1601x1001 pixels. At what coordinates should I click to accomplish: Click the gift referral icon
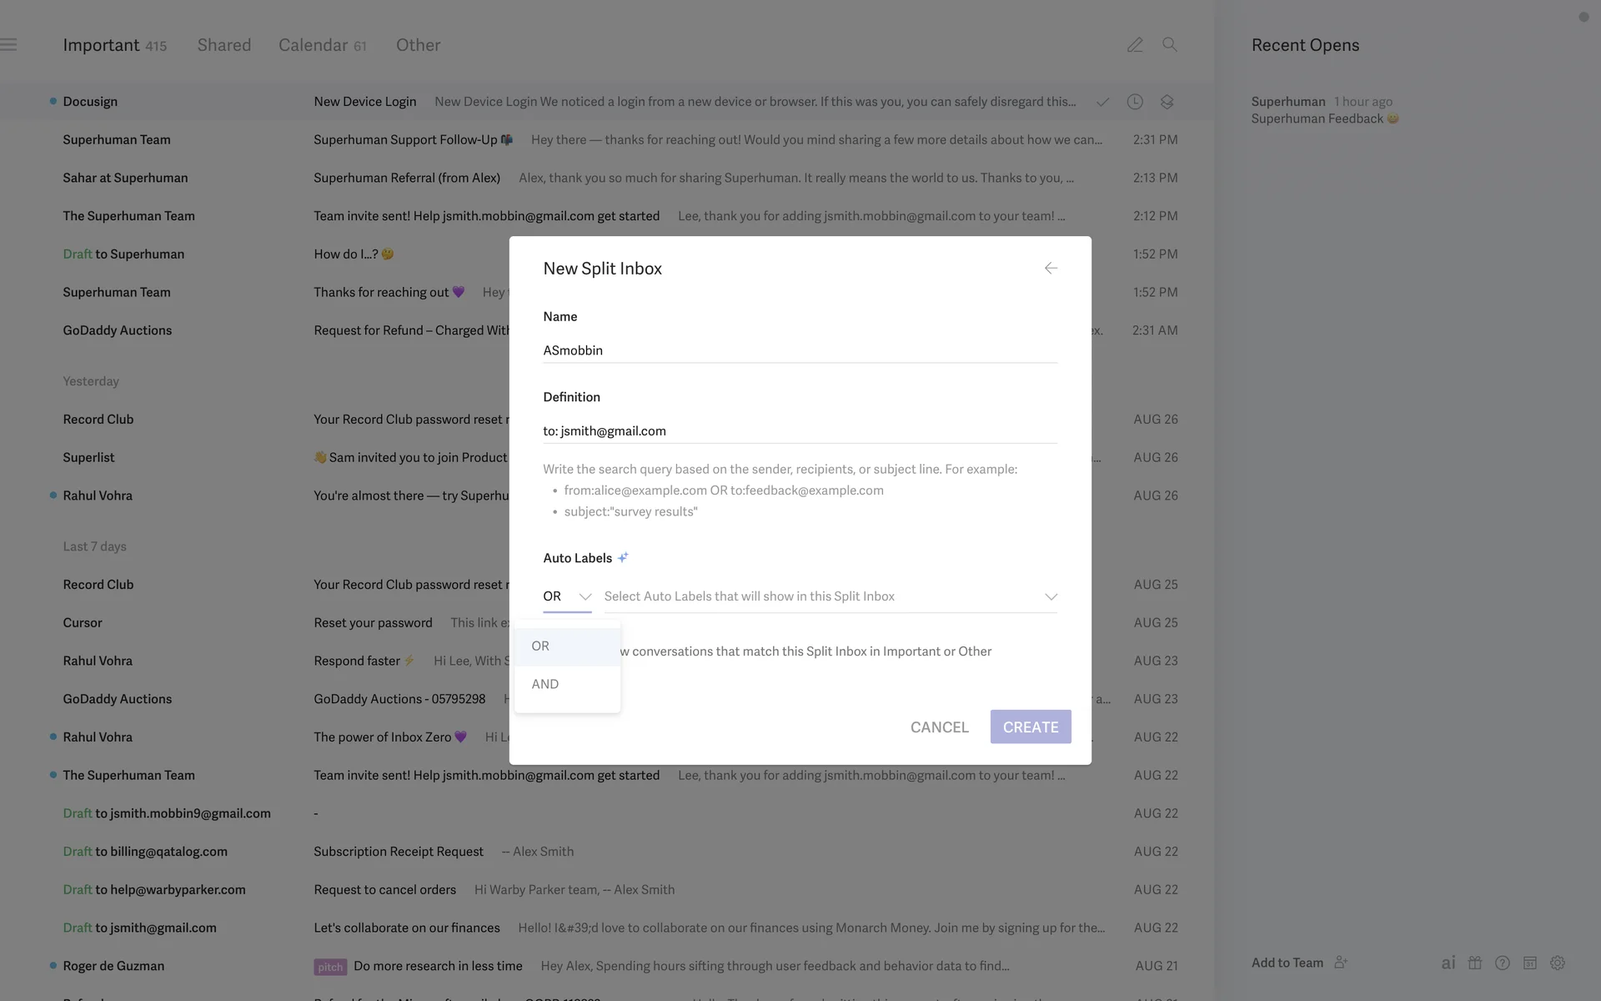1475,963
